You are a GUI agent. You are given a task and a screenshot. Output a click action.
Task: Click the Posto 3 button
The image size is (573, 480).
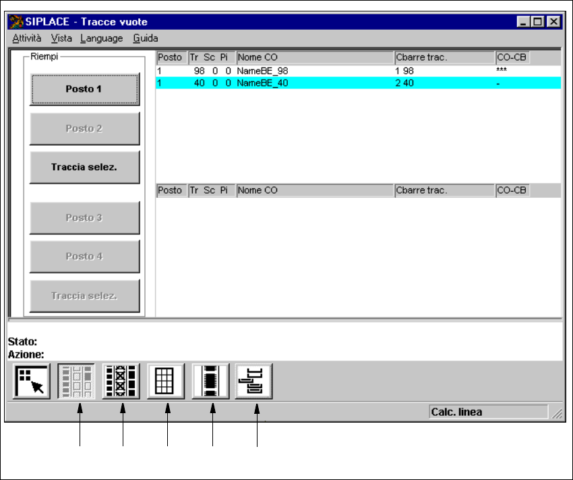(x=84, y=217)
